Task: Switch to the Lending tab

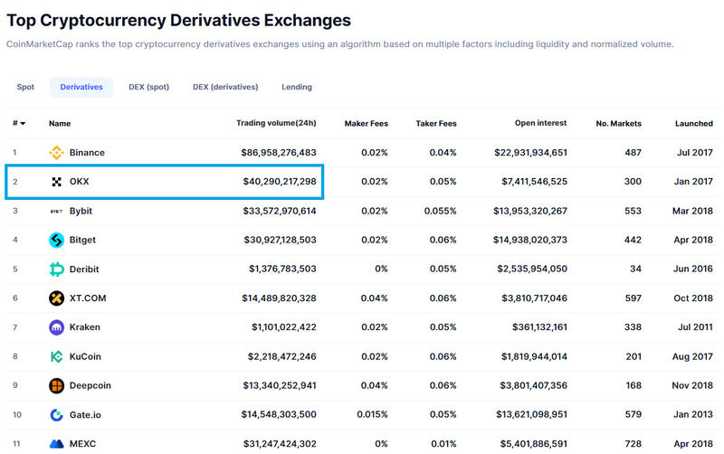Action: click(x=297, y=87)
